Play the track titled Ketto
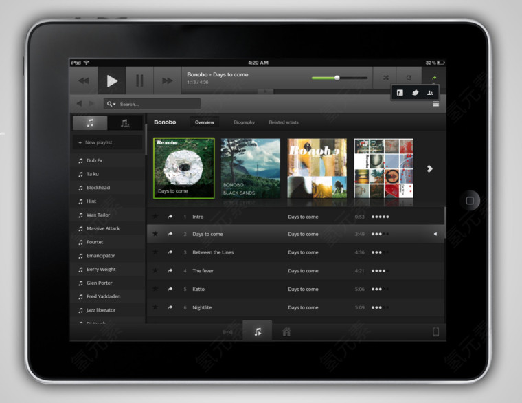 click(198, 289)
